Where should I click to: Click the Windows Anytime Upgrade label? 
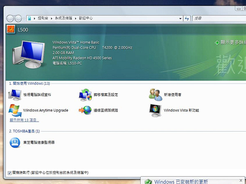(x=46, y=110)
